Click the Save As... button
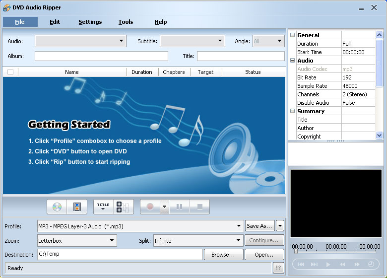Screen dimensions: 387x278 click(259, 226)
